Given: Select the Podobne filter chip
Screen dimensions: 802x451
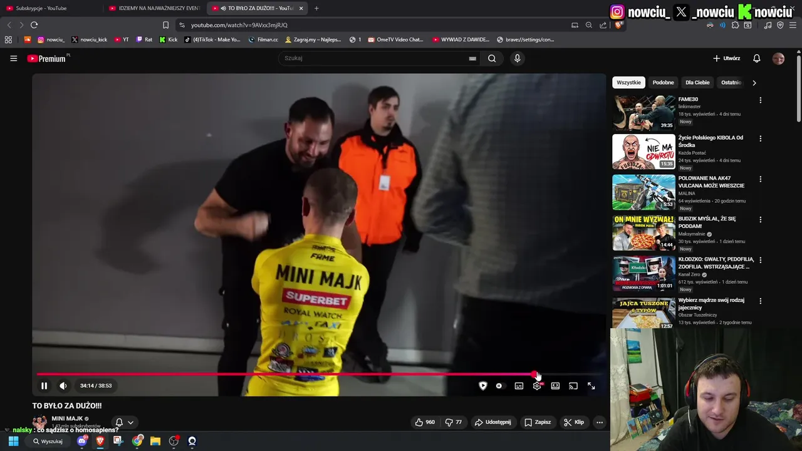Looking at the screenshot, I should (663, 83).
